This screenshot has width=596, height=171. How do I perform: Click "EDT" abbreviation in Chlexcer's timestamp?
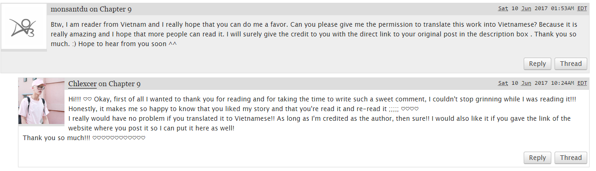582,83
